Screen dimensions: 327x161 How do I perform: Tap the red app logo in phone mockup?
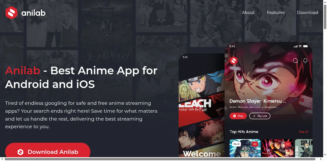coord(233,61)
